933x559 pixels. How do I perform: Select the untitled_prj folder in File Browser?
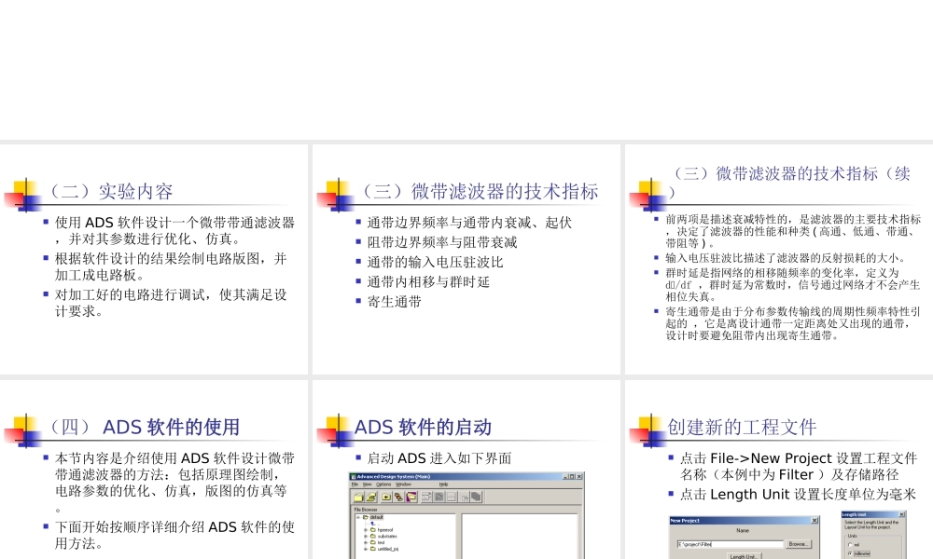point(387,549)
